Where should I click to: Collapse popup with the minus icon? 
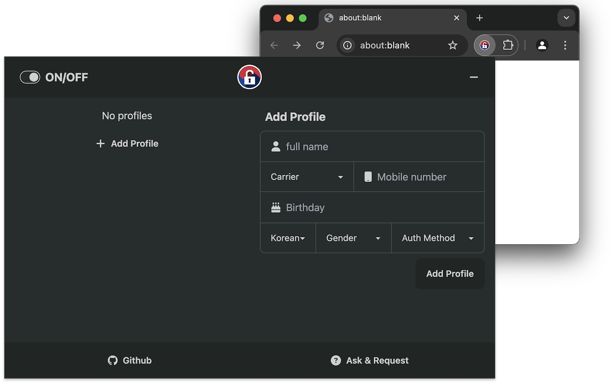click(x=474, y=77)
